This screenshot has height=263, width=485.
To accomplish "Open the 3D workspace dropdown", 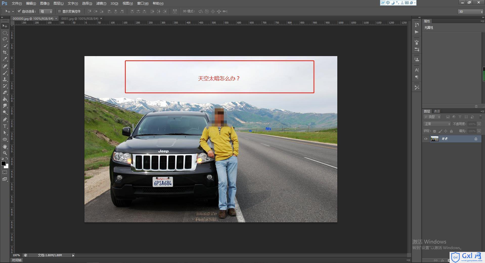I will click(x=470, y=12).
